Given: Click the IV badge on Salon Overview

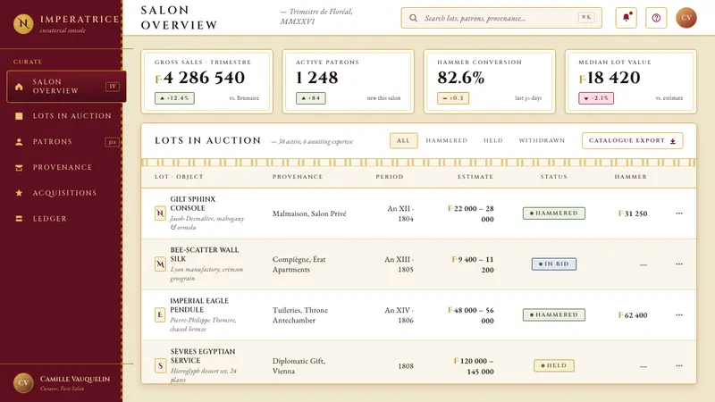Looking at the screenshot, I should tap(113, 87).
